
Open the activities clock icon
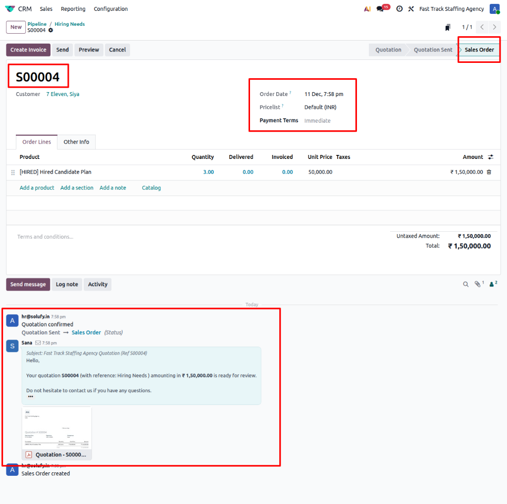click(x=399, y=9)
